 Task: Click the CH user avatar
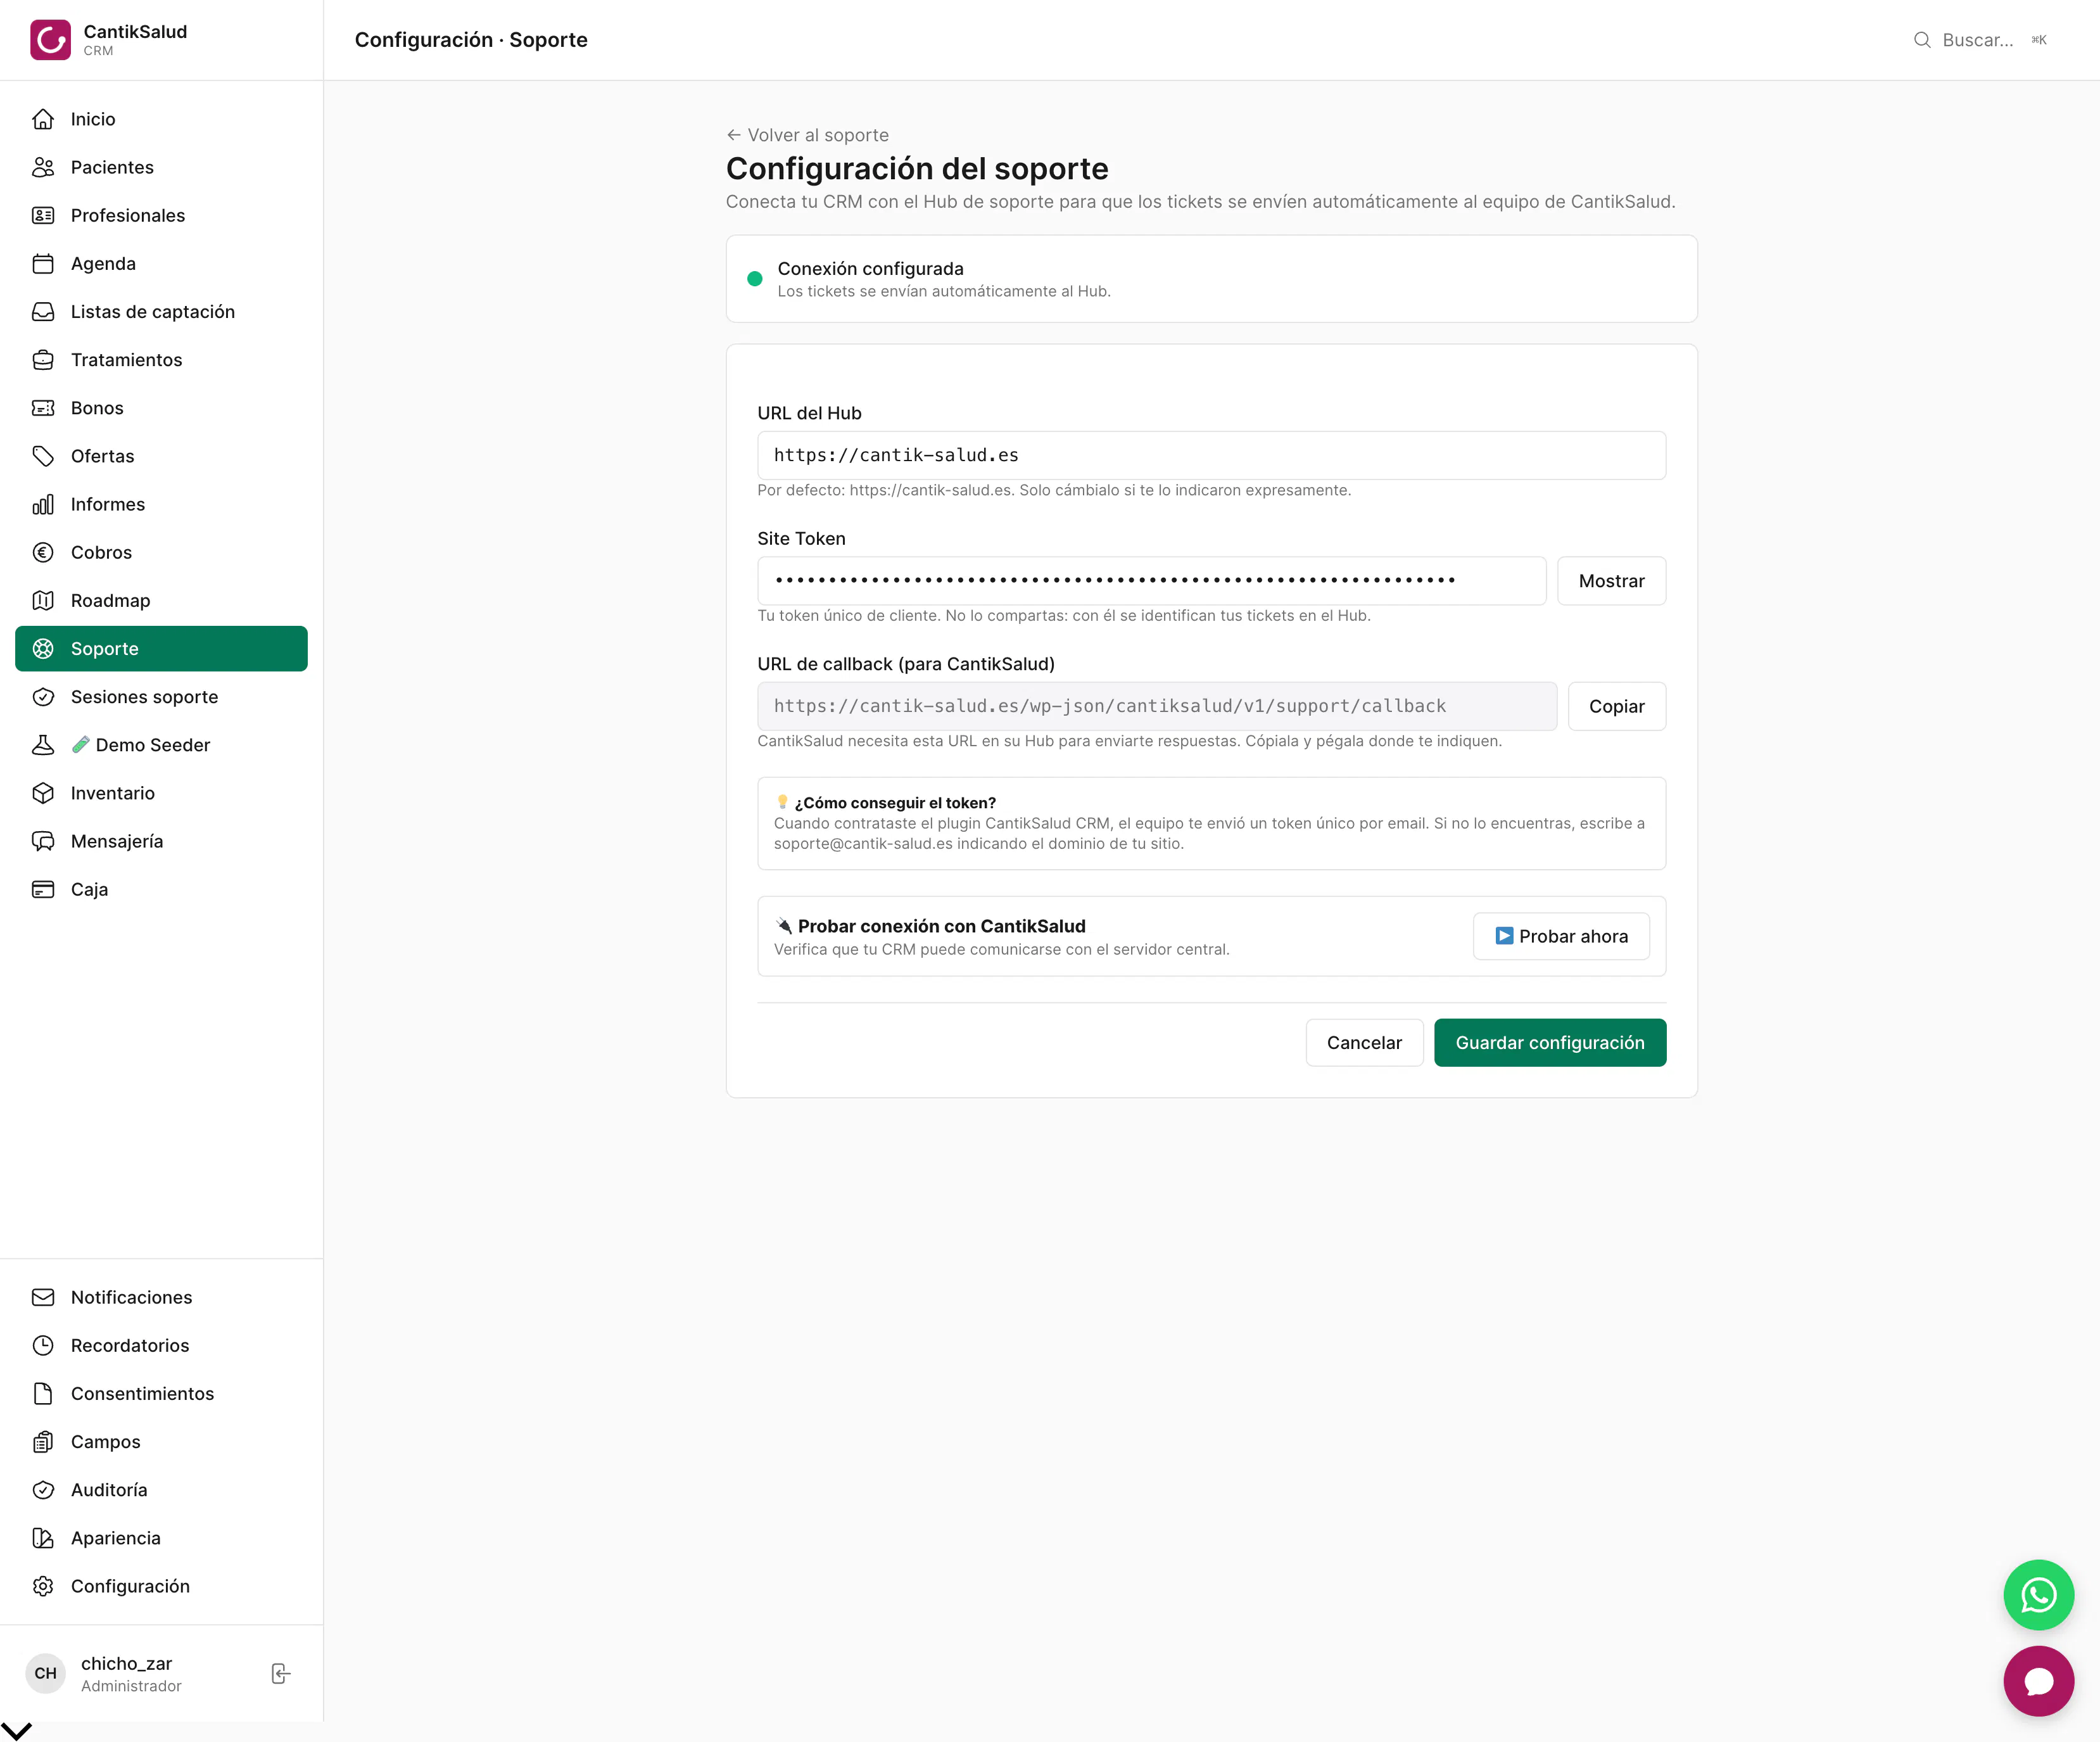(46, 1673)
